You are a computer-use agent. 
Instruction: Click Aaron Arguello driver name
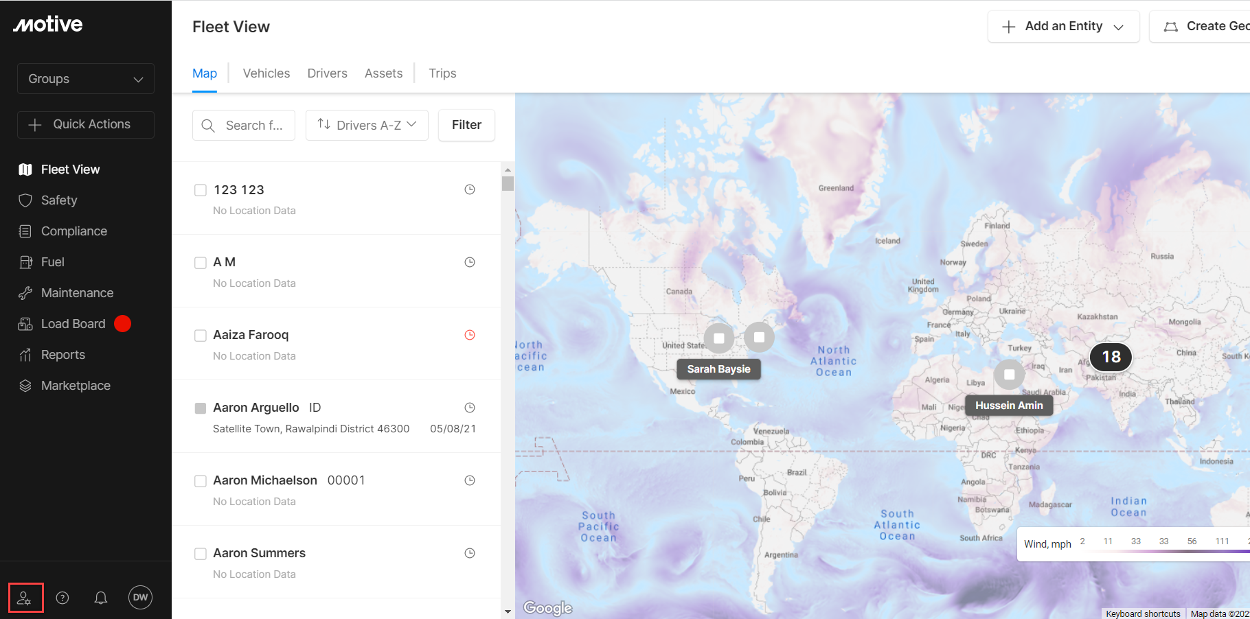click(x=256, y=408)
